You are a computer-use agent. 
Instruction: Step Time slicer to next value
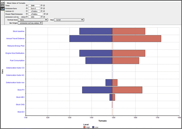[44, 6]
